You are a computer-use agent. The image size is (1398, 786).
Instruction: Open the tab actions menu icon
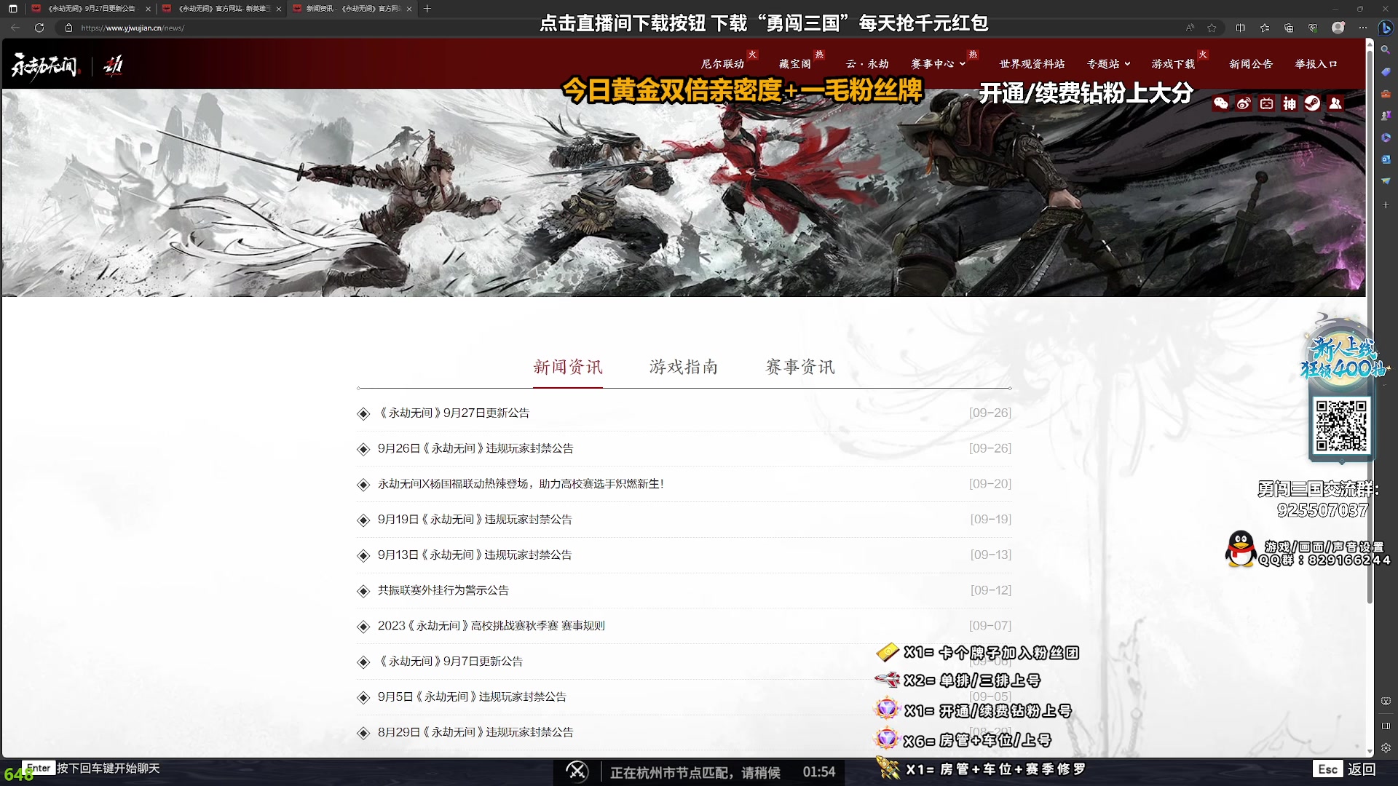click(x=12, y=9)
